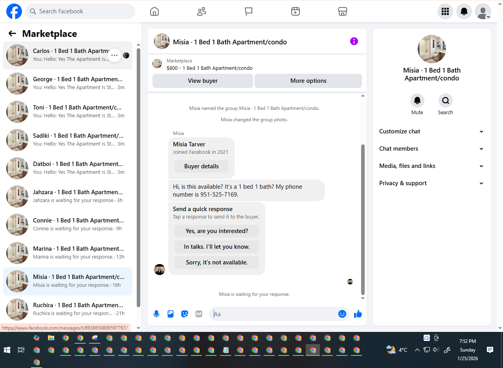Open the emoji picker in message box

tap(342, 314)
